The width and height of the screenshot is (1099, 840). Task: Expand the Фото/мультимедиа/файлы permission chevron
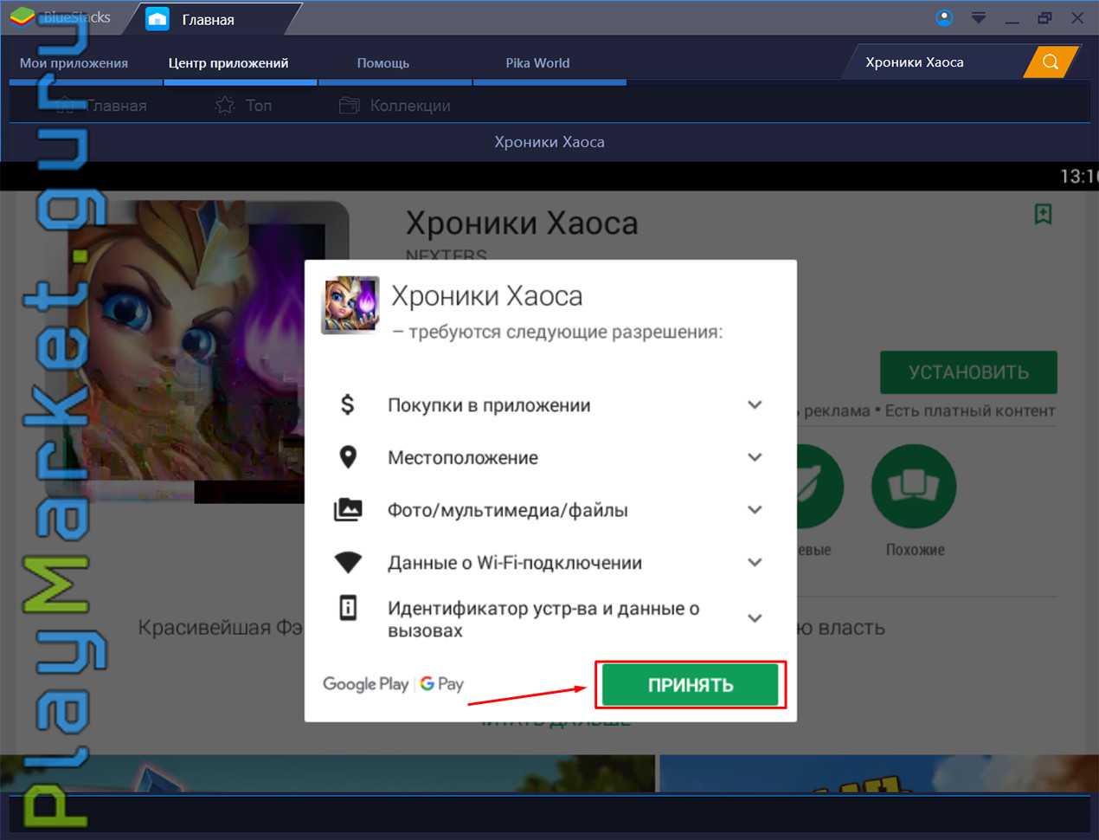[x=755, y=510]
